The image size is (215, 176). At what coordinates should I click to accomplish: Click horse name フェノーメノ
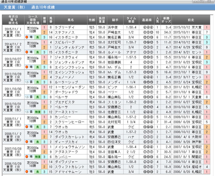pyautogui.click(x=64, y=77)
